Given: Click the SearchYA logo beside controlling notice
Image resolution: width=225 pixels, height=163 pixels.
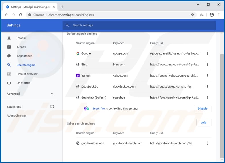Looking at the screenshot, I should click(x=86, y=108).
